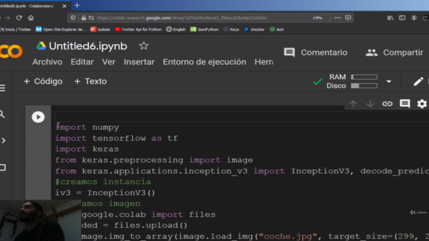Viewport: 429px width, 241px height.
Task: Move cell down with arrow icon
Action: pos(370,104)
